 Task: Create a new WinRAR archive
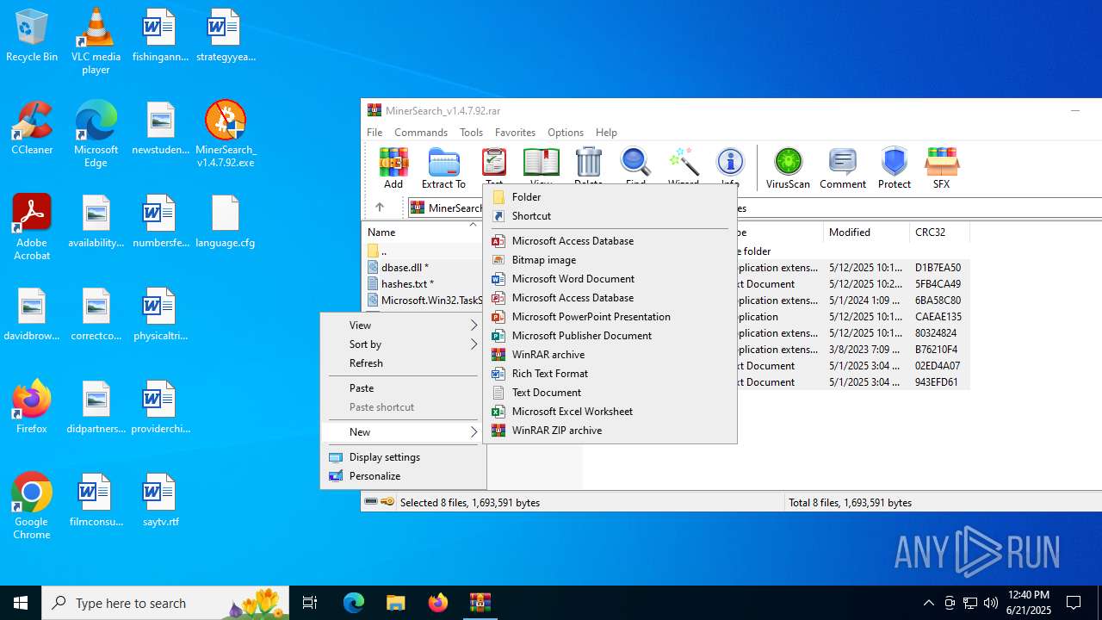610,355
